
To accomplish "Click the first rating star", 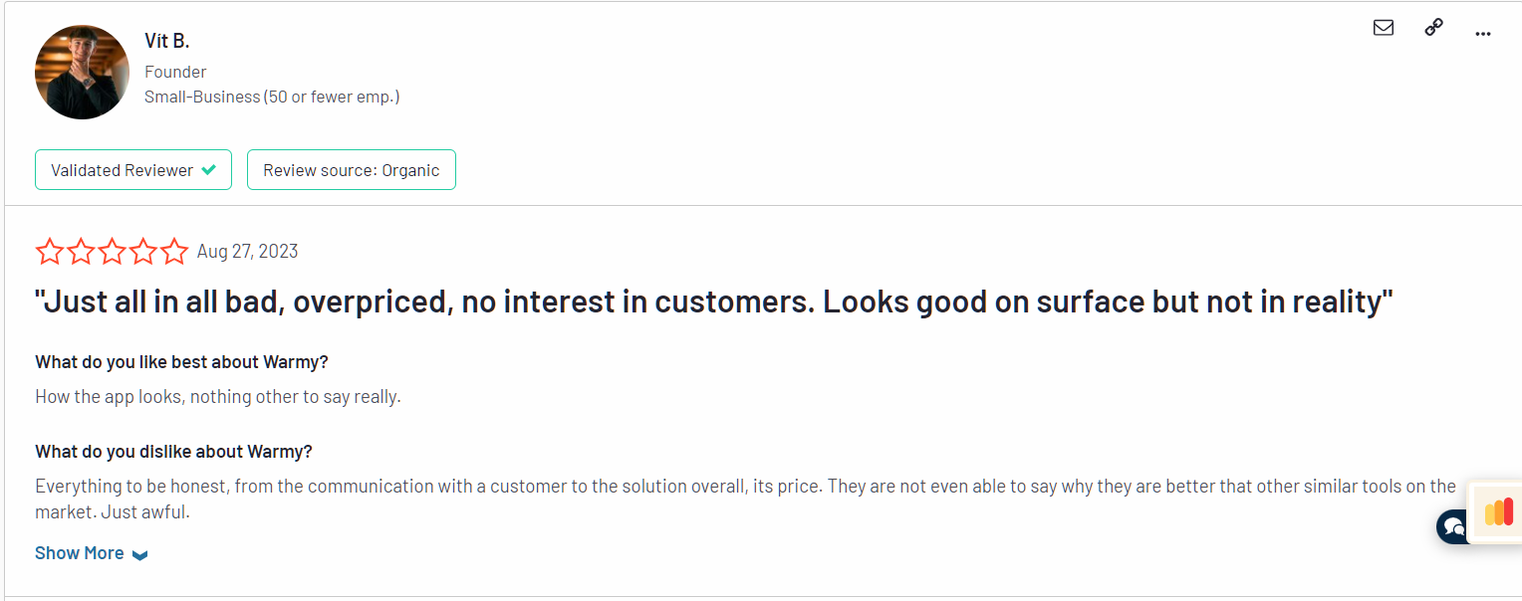I will pos(49,252).
